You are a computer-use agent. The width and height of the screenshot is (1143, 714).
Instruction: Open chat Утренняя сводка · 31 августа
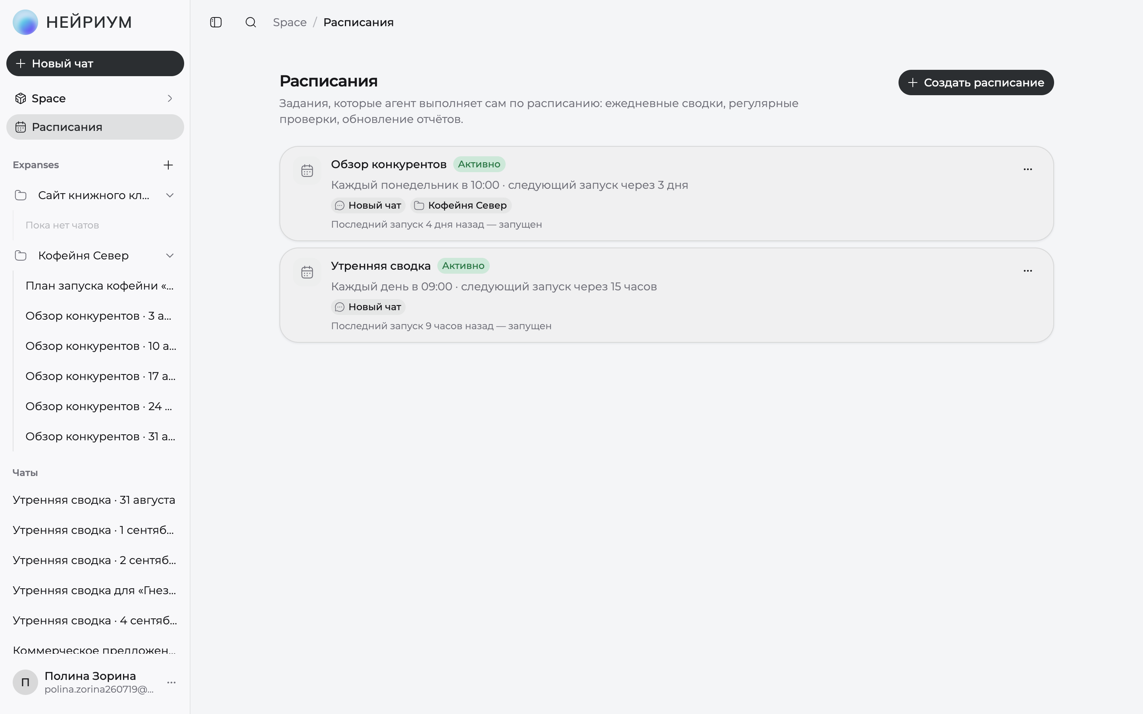[x=94, y=500]
